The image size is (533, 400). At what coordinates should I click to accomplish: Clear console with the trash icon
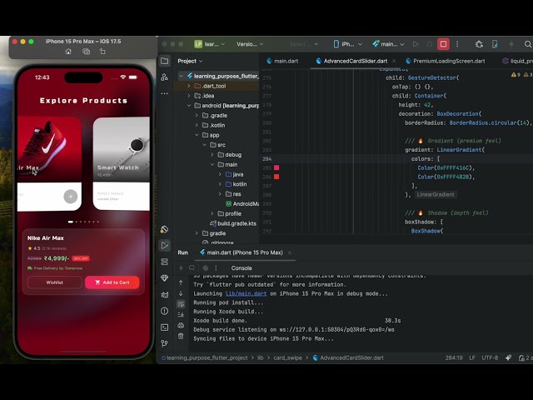point(181,336)
